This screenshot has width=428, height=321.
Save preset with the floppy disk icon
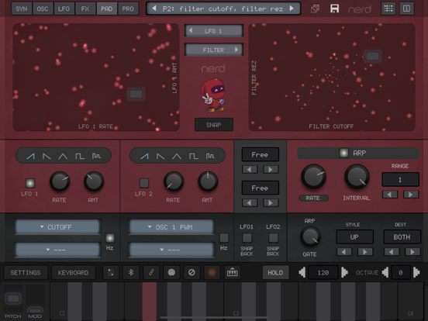click(x=334, y=9)
